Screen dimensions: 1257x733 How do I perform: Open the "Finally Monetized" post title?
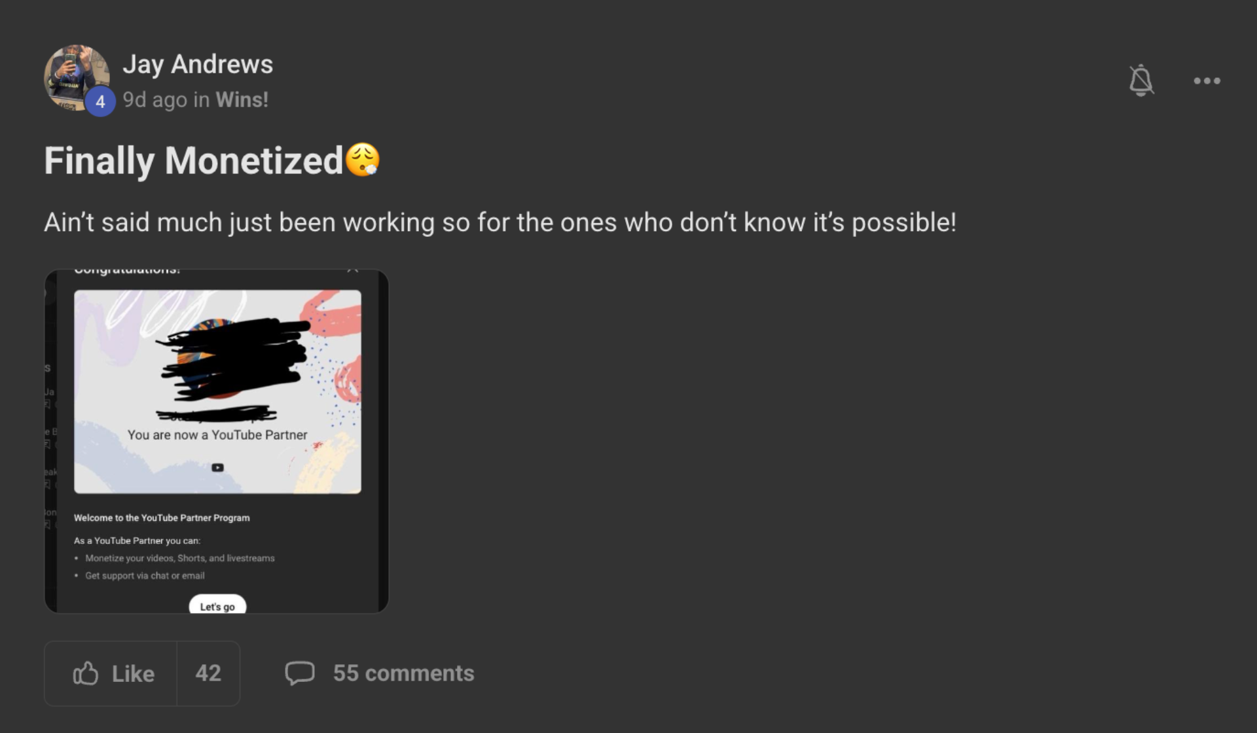(x=193, y=160)
